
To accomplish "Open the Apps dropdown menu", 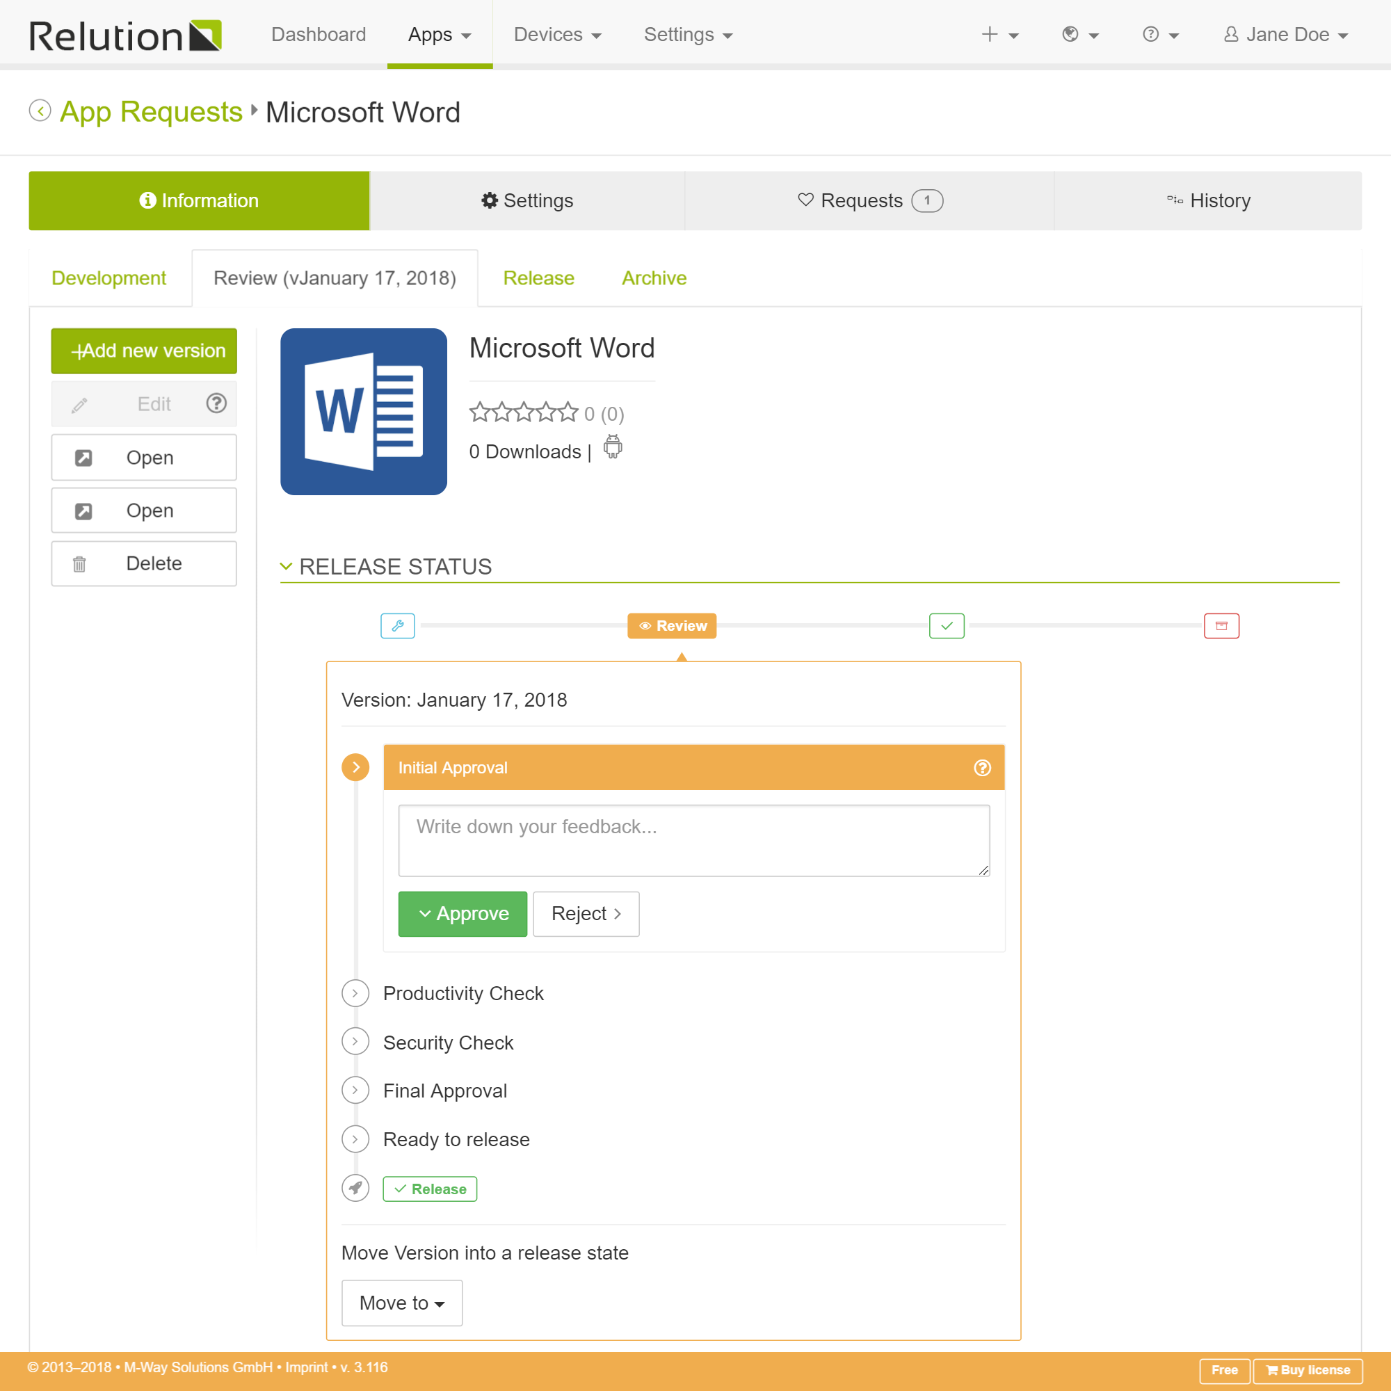I will (x=439, y=35).
